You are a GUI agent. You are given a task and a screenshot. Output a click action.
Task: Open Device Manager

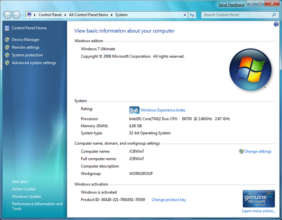coord(26,39)
